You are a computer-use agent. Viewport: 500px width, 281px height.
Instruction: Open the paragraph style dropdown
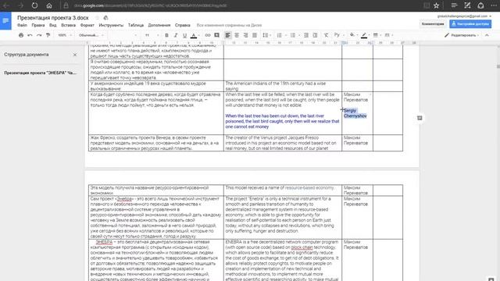coord(91,35)
